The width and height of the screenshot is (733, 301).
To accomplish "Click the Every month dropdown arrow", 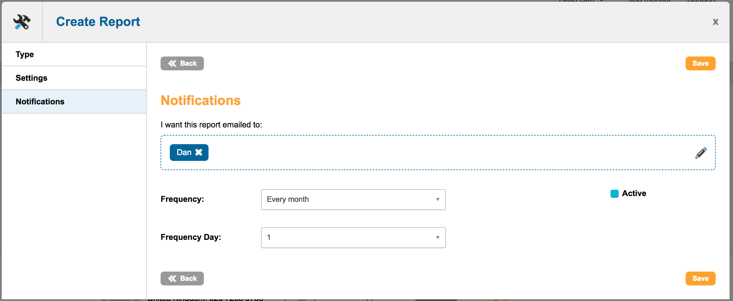I will pos(438,200).
